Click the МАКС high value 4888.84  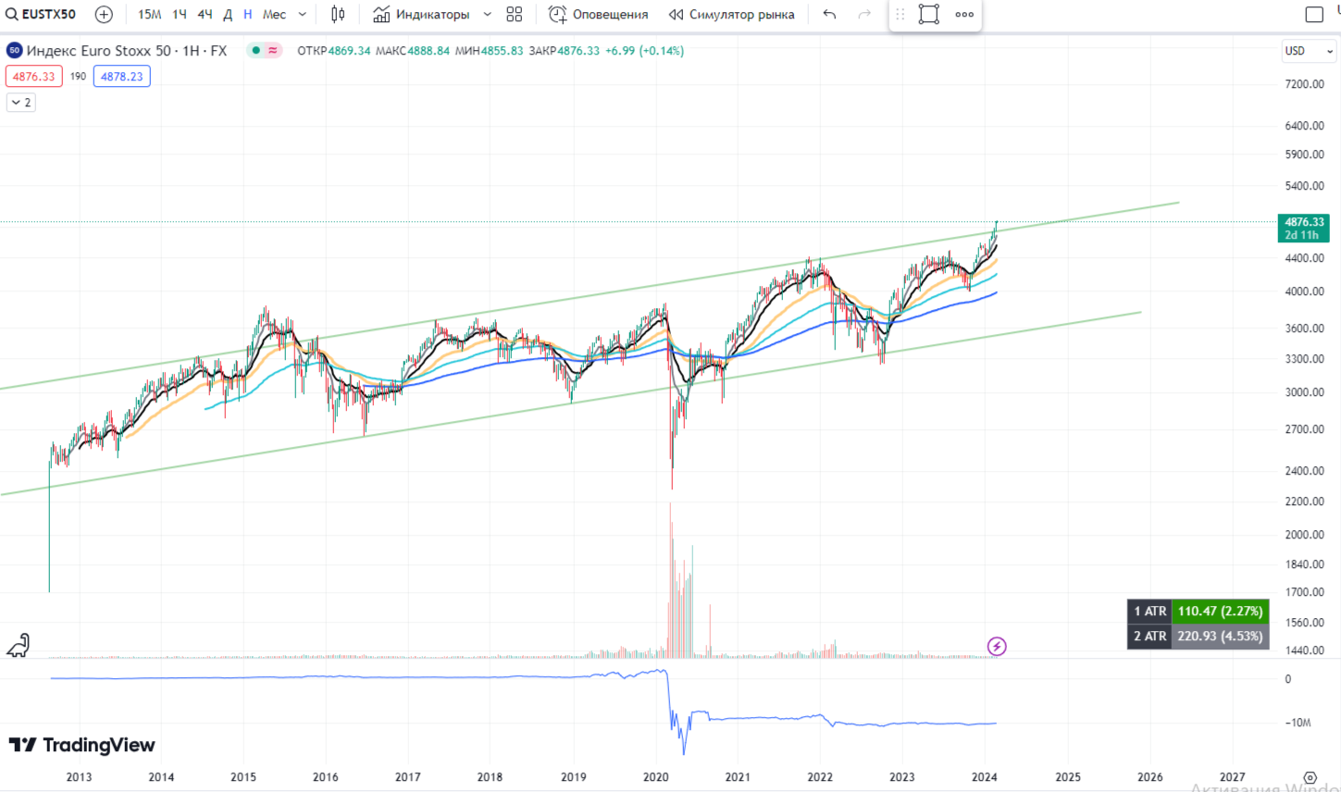[x=428, y=51]
